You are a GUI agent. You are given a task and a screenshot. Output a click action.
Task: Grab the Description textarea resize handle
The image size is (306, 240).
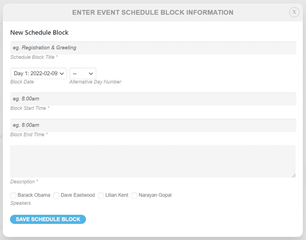tap(294, 176)
